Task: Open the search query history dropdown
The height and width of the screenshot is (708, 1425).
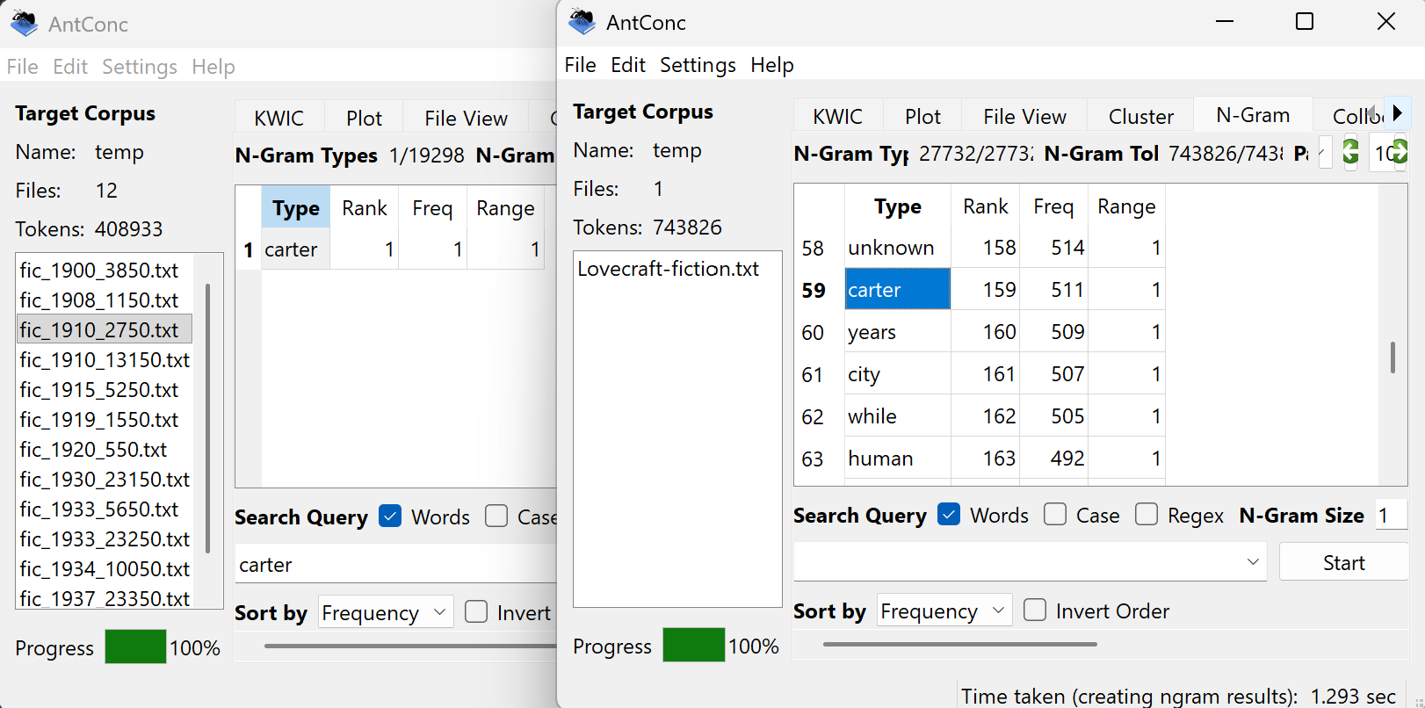Action: 1253,562
